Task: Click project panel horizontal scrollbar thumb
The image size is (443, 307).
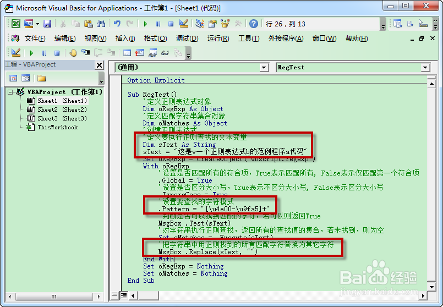Action: coord(54,297)
